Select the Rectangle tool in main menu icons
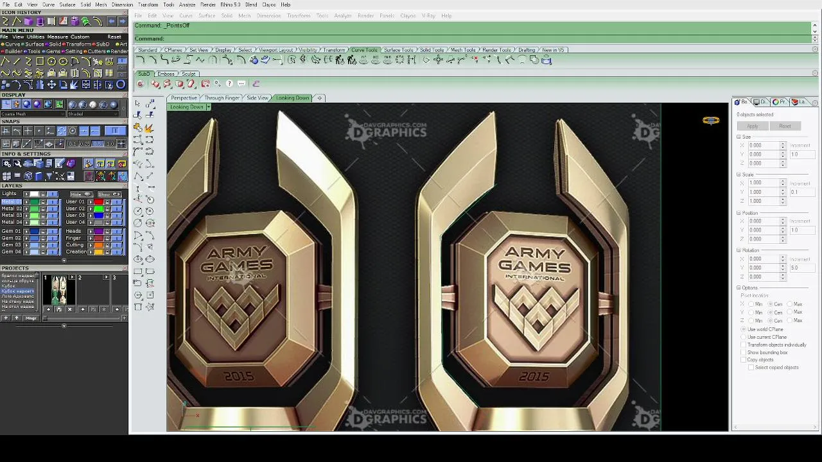The image size is (822, 462). point(40,62)
